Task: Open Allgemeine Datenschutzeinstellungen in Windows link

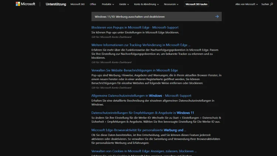Action: (x=141, y=95)
